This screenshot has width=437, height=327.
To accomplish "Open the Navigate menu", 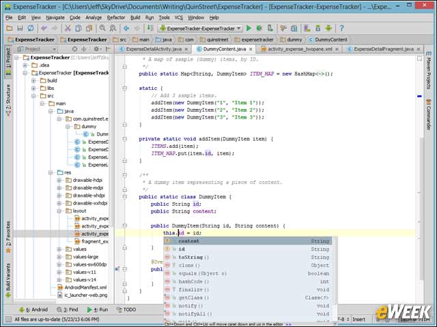I will coord(55,18).
